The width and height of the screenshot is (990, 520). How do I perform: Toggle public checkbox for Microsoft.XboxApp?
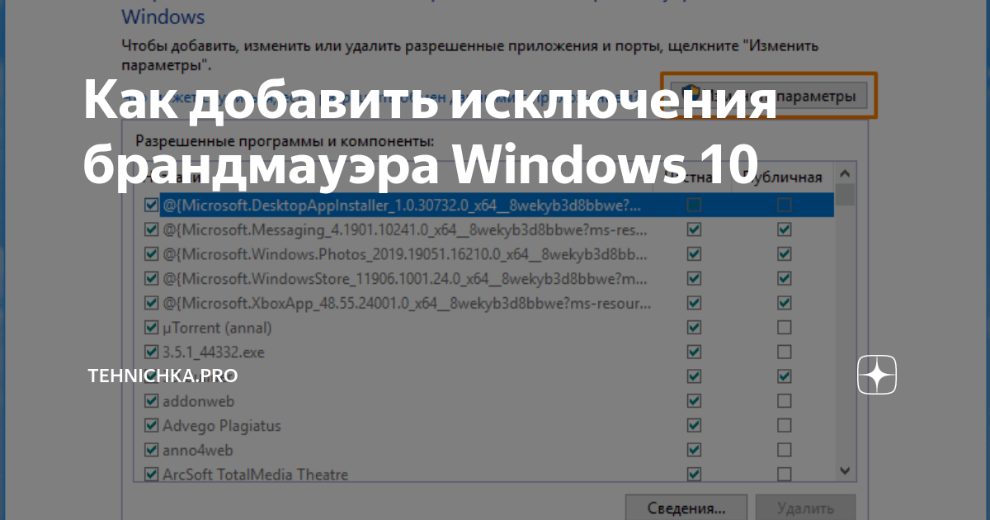[784, 303]
